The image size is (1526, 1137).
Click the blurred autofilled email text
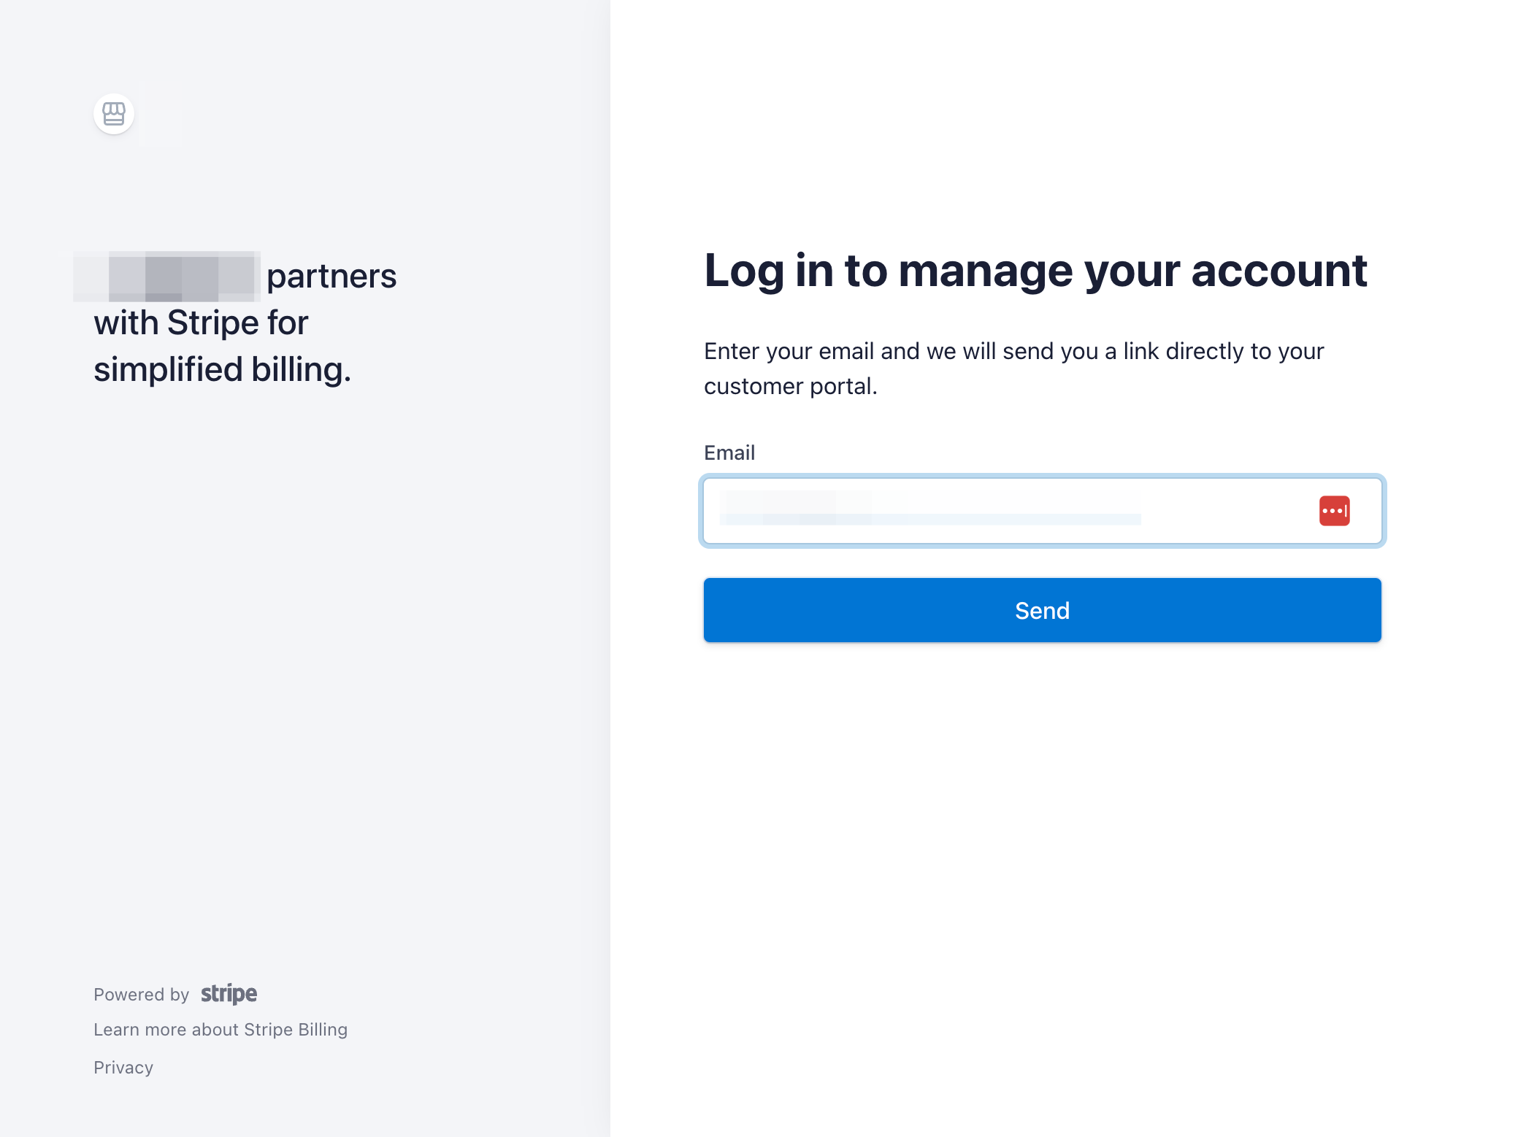[x=930, y=509]
